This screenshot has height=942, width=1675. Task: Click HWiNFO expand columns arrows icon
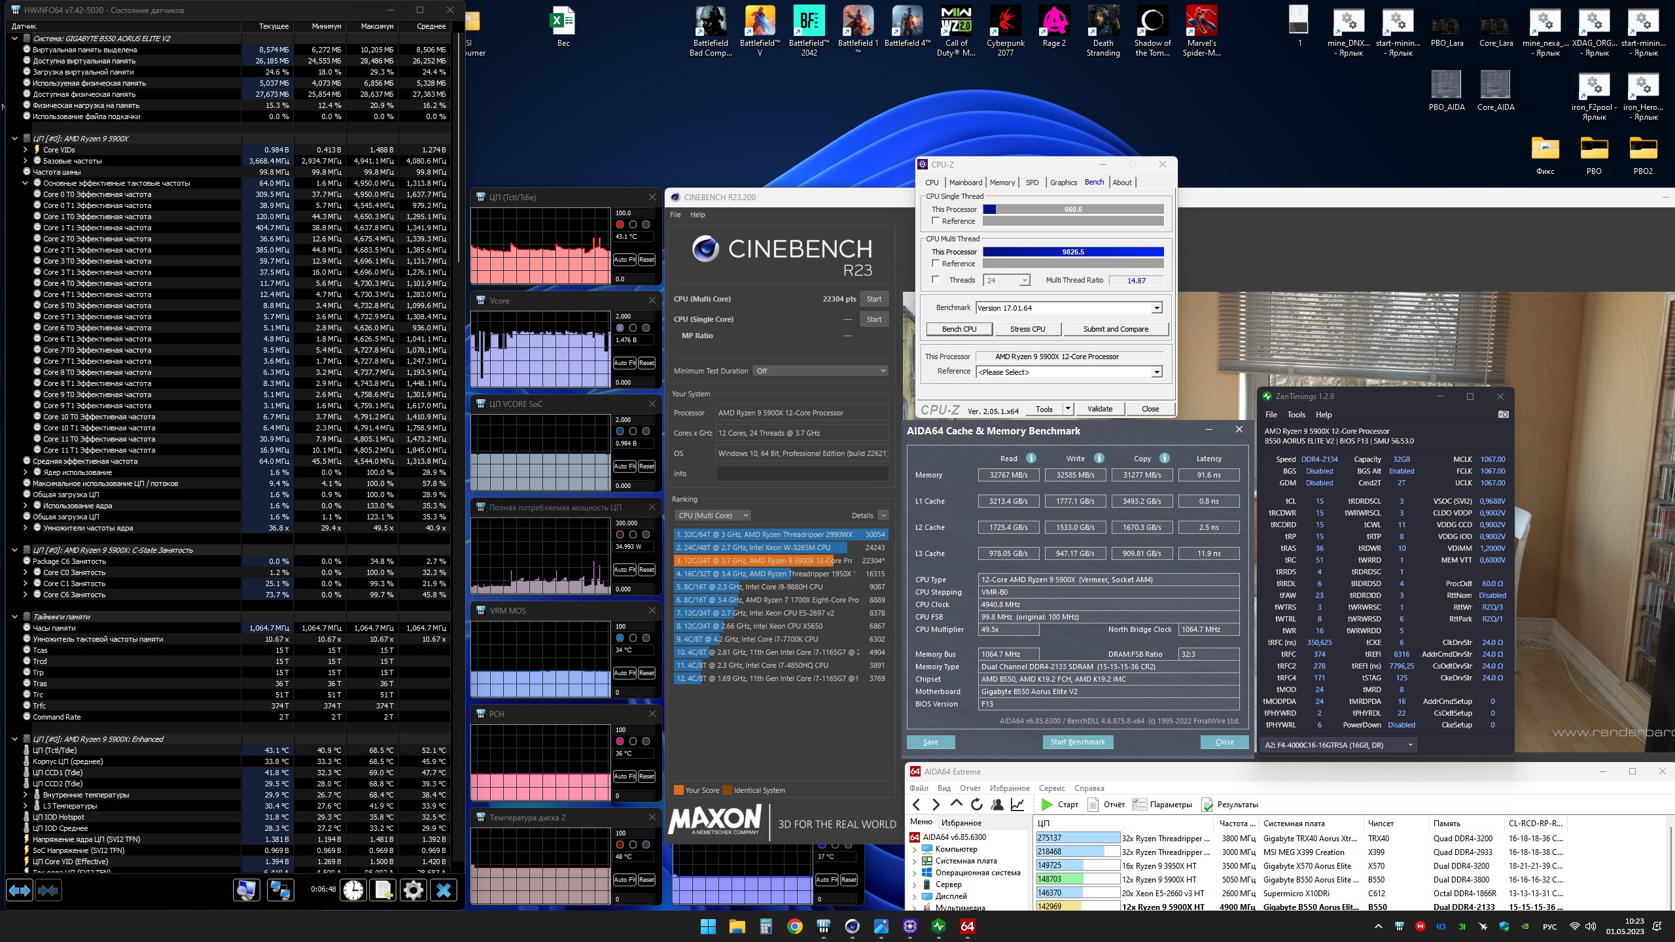click(x=19, y=890)
